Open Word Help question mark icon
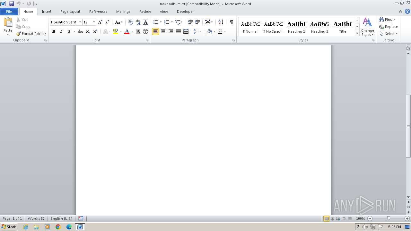 tap(407, 11)
